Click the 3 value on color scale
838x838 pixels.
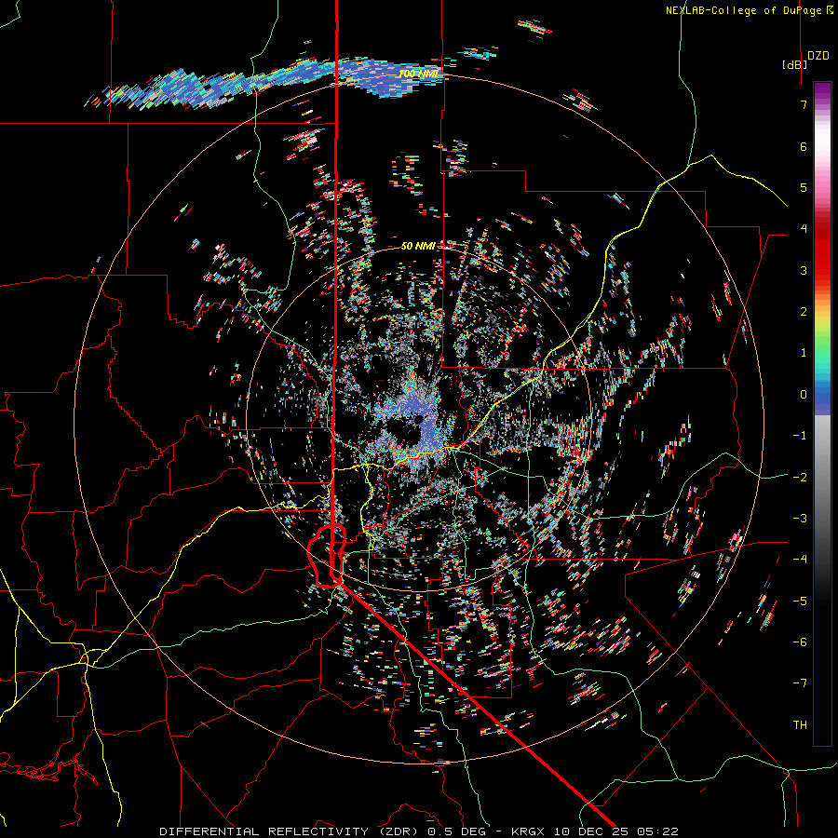click(x=804, y=270)
